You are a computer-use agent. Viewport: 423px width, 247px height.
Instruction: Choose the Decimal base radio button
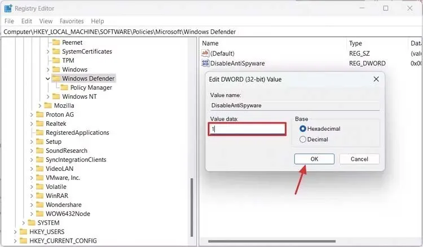(303, 139)
